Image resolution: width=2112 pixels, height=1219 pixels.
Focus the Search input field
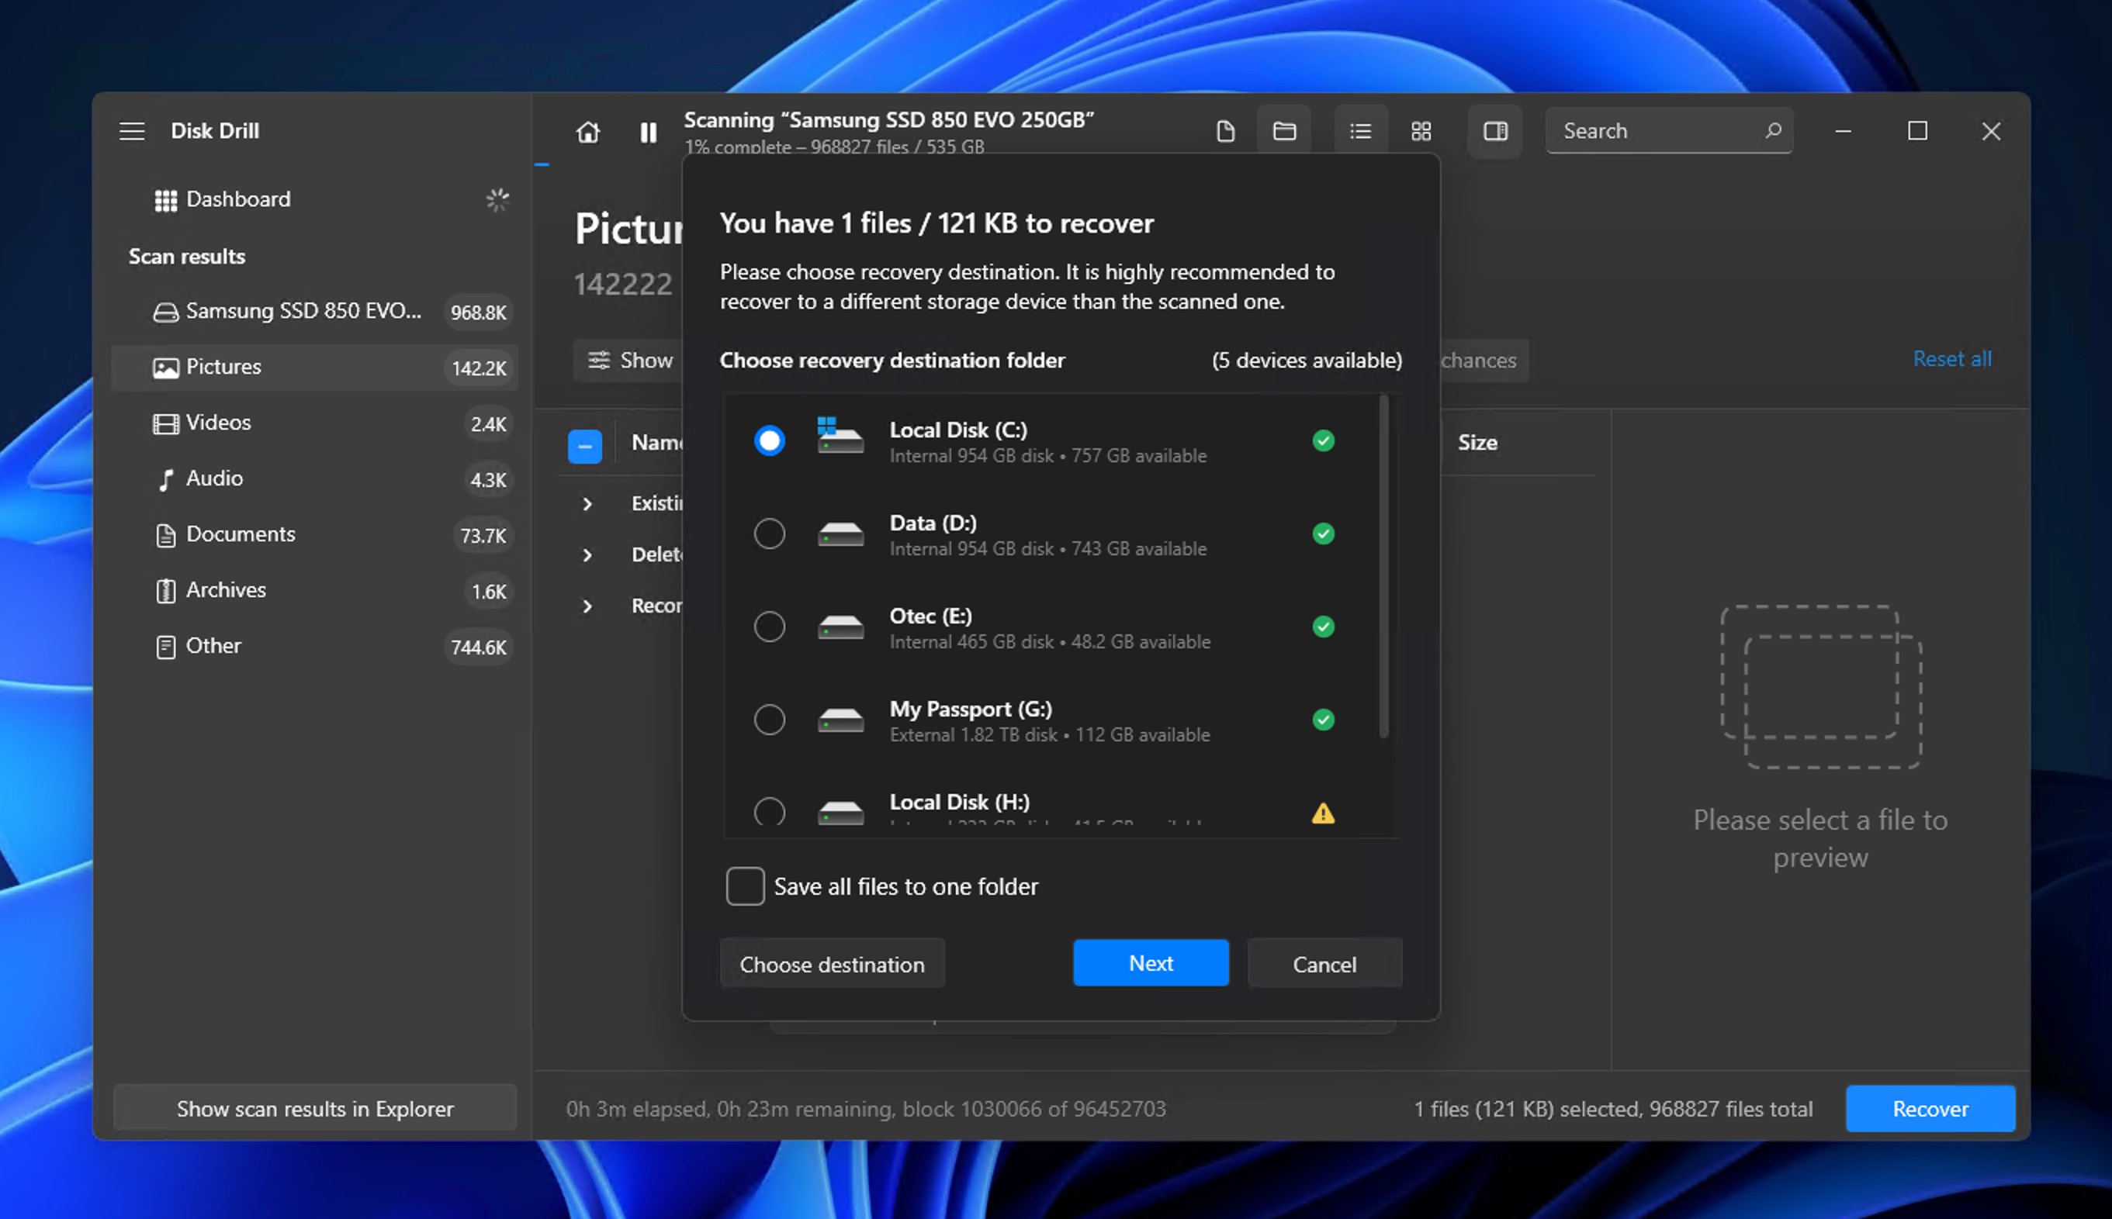pos(1669,130)
